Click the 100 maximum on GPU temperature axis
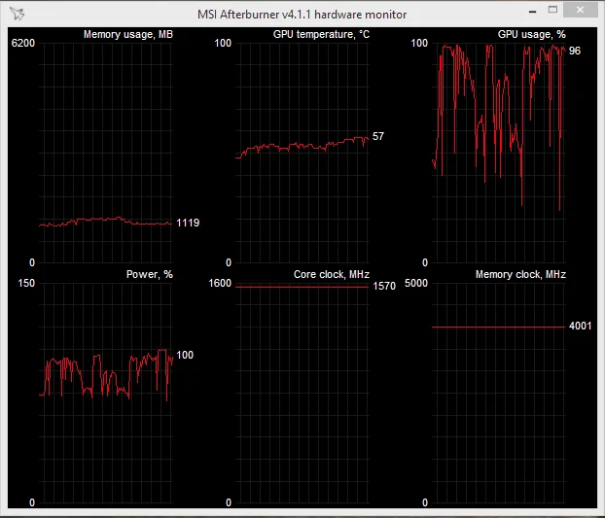Image resolution: width=605 pixels, height=518 pixels. point(223,43)
